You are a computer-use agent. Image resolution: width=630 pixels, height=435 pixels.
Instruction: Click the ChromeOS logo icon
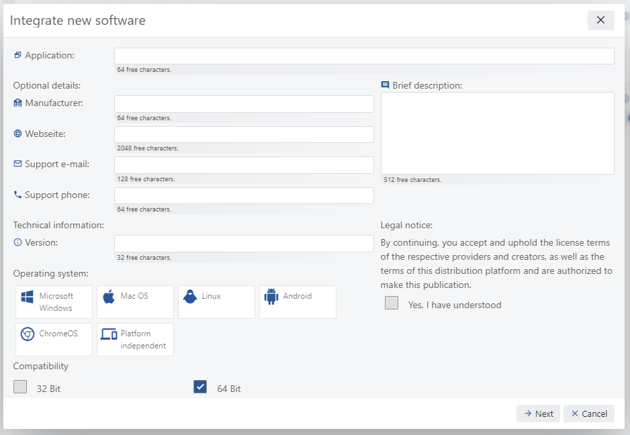(28, 334)
